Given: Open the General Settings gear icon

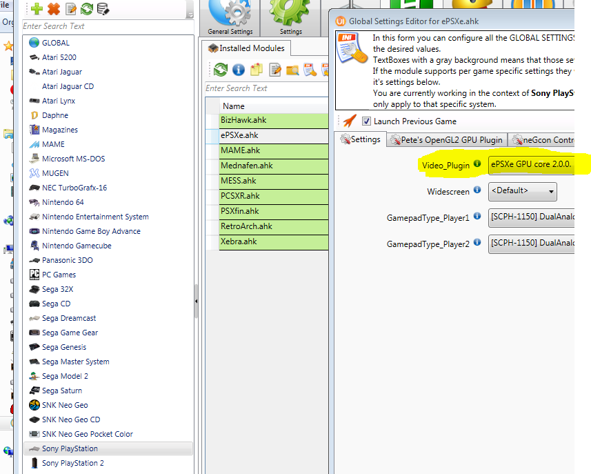Looking at the screenshot, I should point(230,15).
